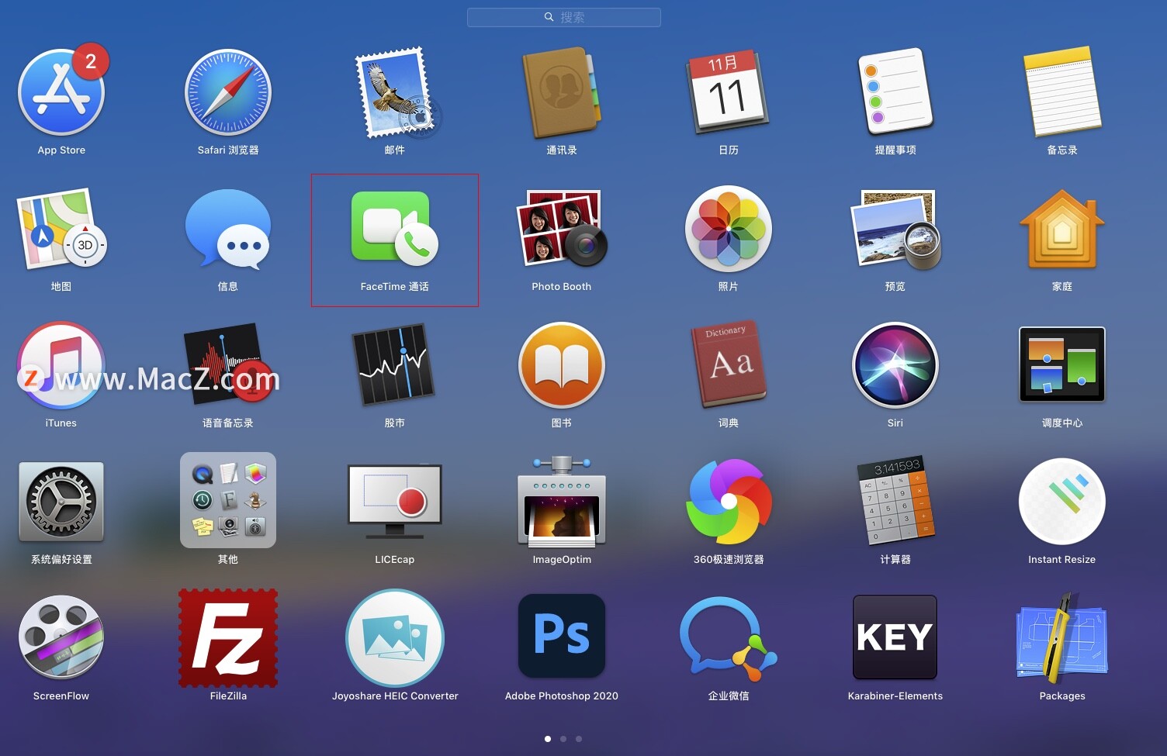The image size is (1167, 756).
Task: Launch the Messages app
Action: pyautogui.click(x=228, y=229)
